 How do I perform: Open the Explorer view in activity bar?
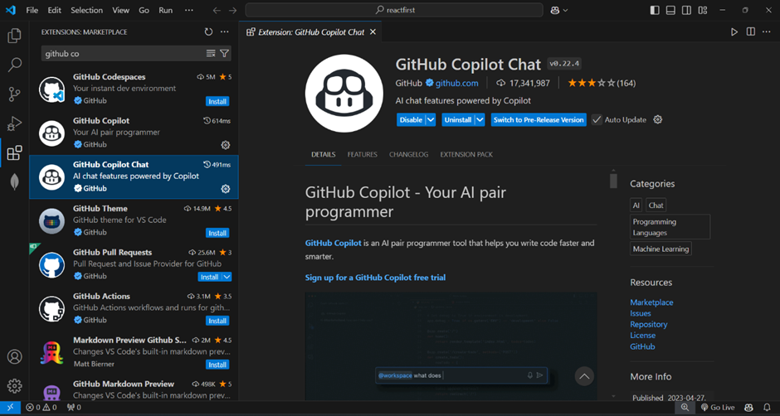point(14,36)
